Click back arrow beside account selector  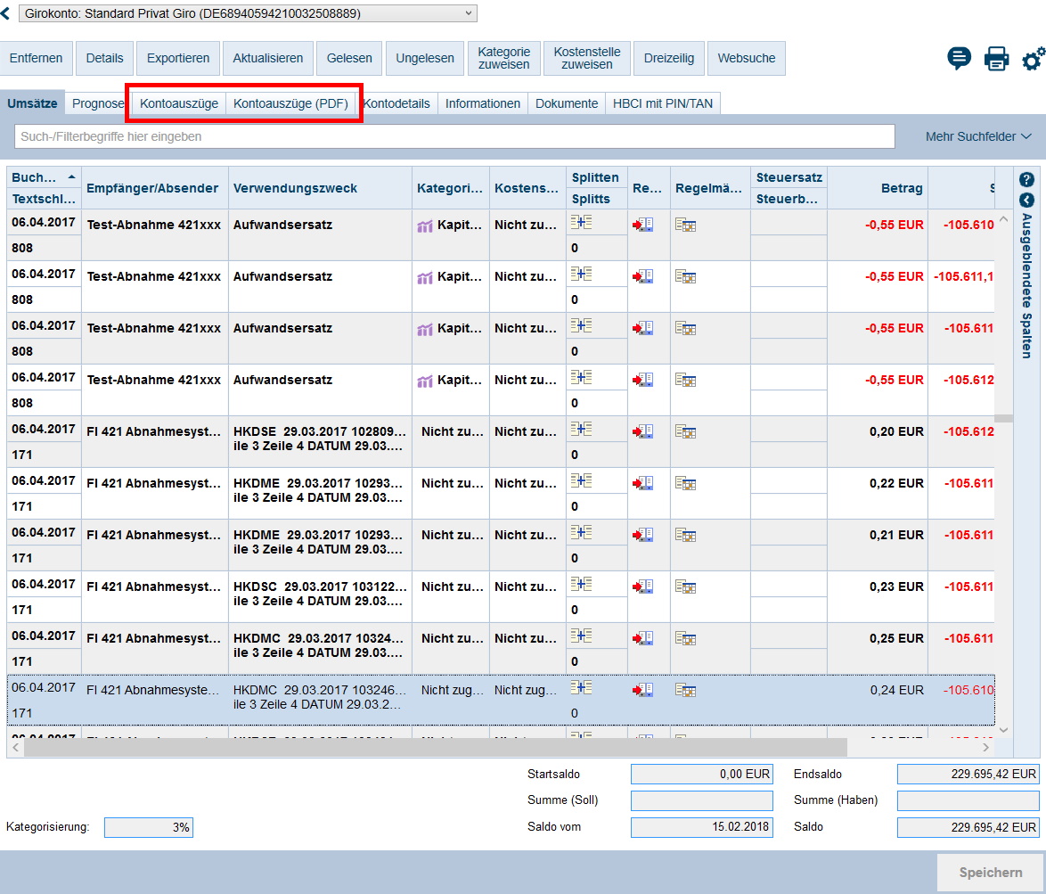coord(5,13)
